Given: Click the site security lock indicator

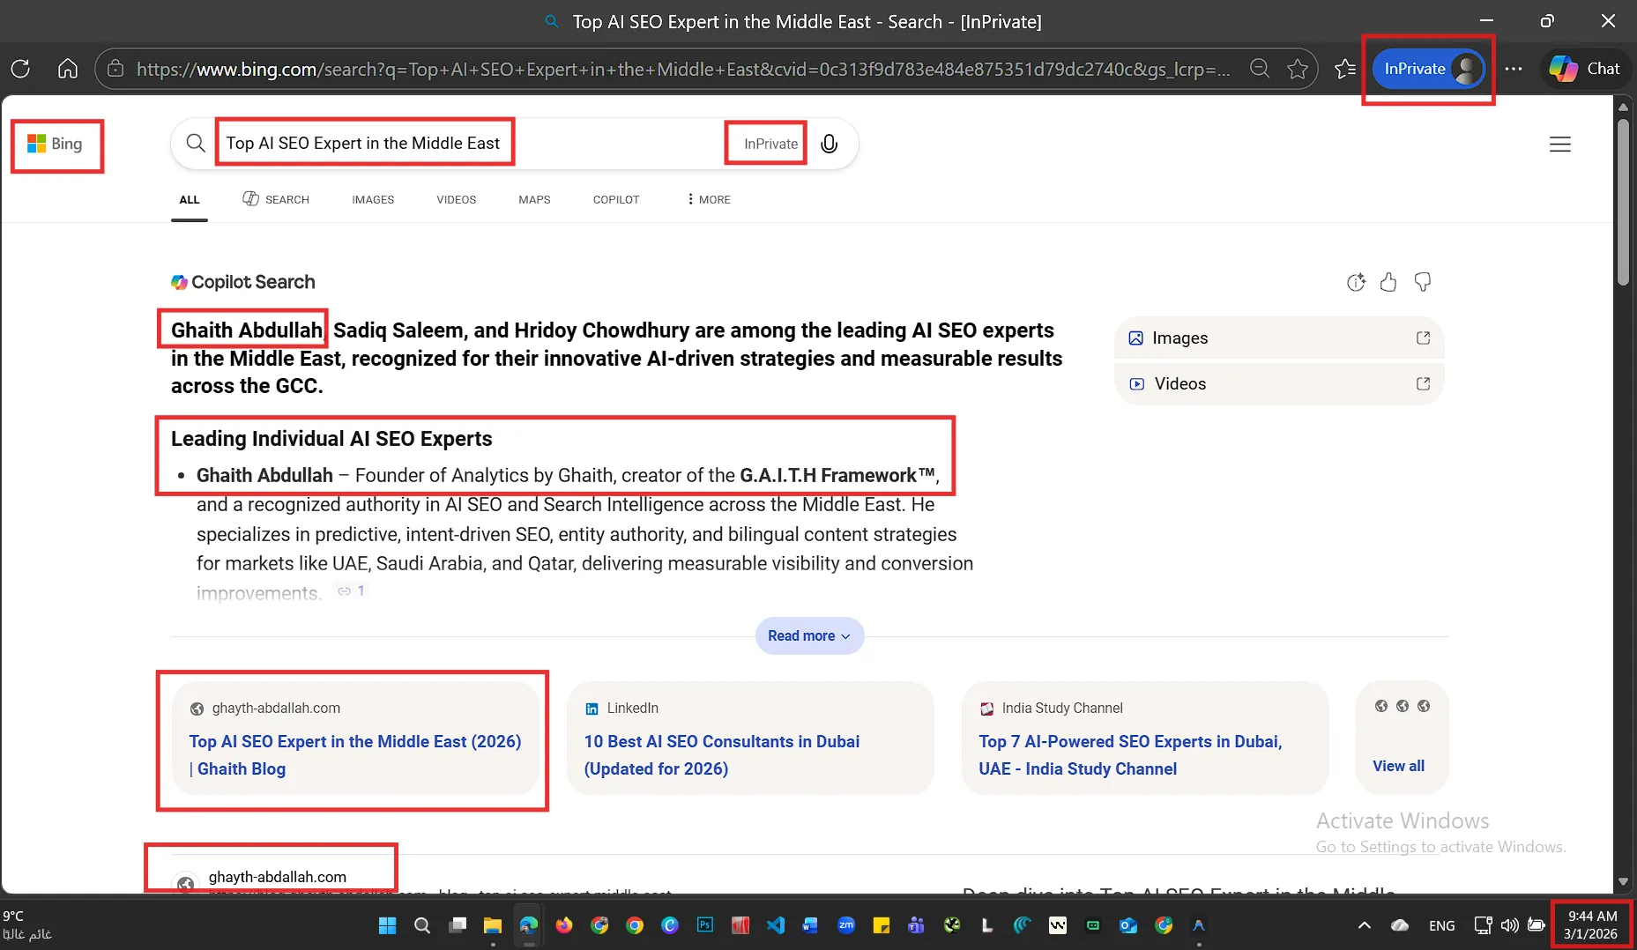Looking at the screenshot, I should [x=115, y=68].
